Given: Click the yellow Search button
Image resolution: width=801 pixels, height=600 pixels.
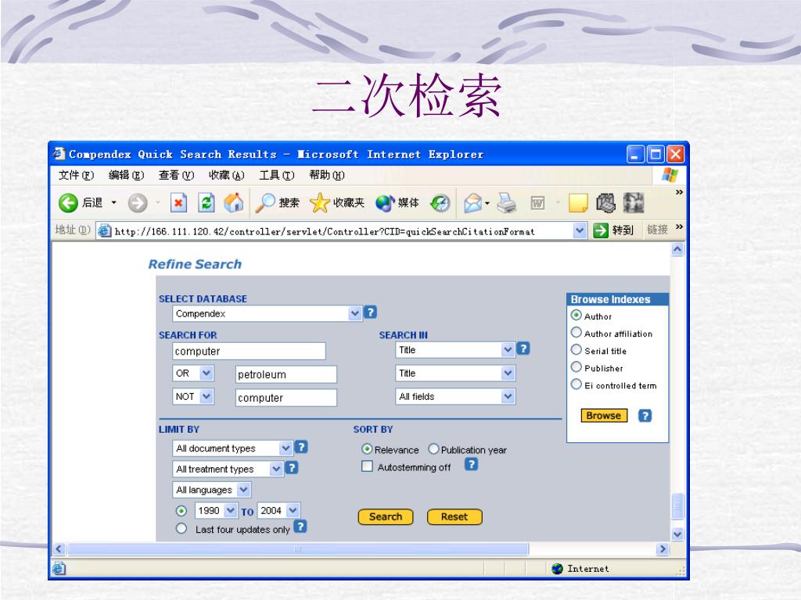Looking at the screenshot, I should [x=386, y=517].
